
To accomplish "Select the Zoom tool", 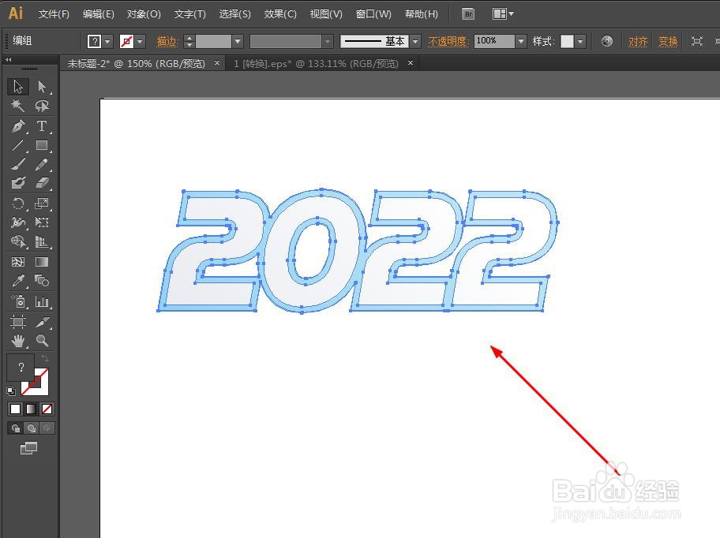I will click(42, 341).
